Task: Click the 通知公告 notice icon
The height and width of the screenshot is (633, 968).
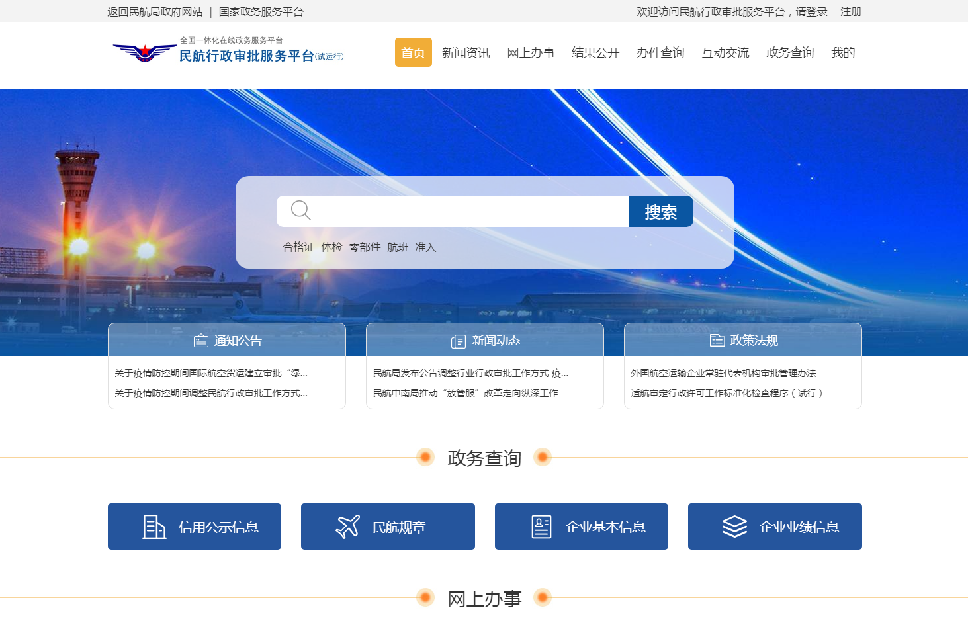Action: pyautogui.click(x=201, y=341)
